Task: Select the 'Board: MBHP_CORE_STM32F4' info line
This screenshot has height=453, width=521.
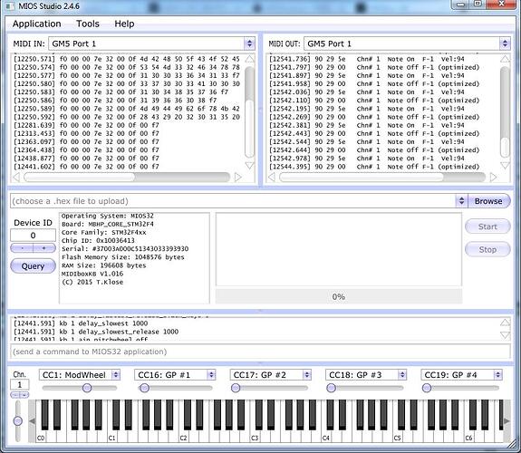Action: (108, 224)
